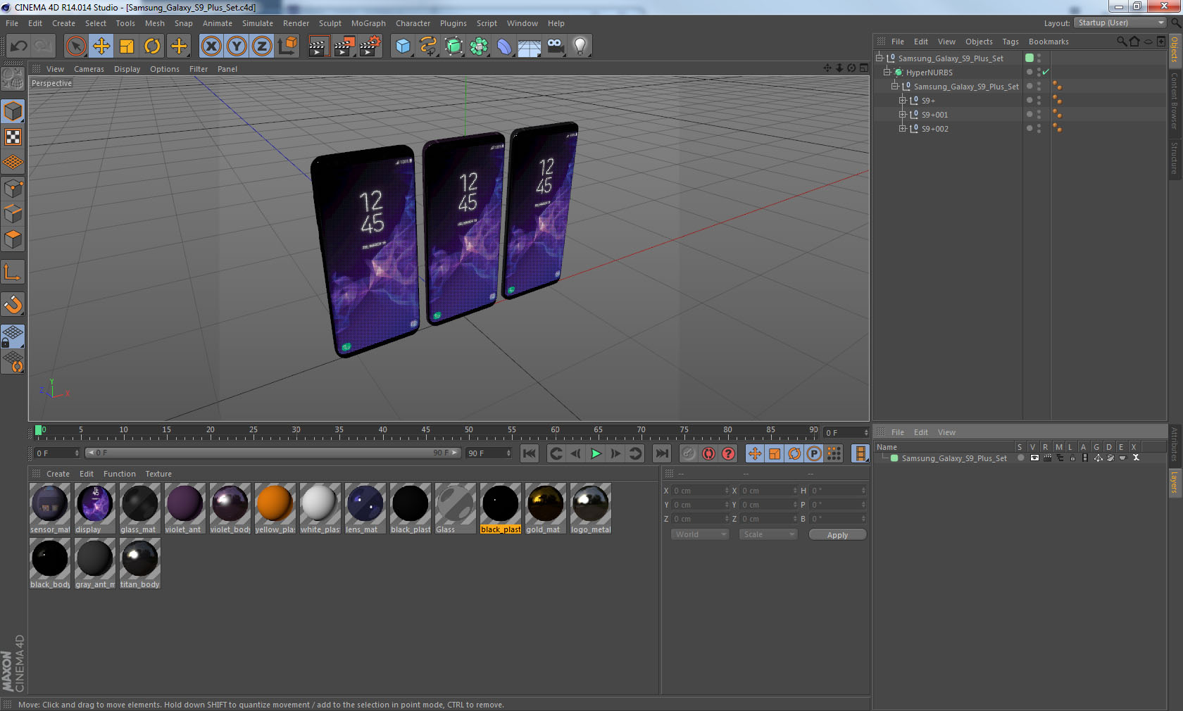This screenshot has width=1183, height=711.
Task: Select the display material thumbnail
Action: (94, 508)
